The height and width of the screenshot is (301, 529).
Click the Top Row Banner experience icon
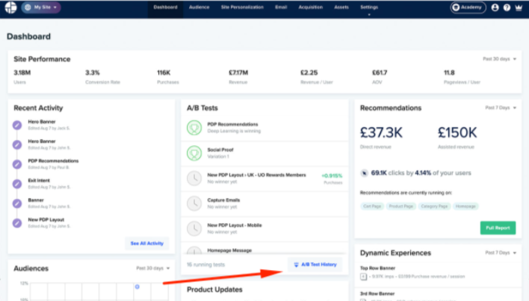(363, 277)
